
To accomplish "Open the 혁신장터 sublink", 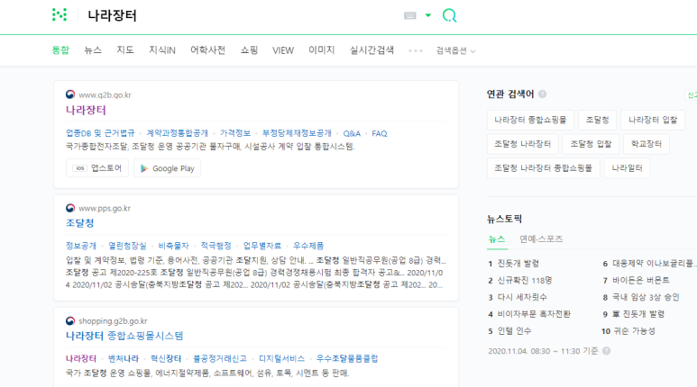I will coord(166,358).
